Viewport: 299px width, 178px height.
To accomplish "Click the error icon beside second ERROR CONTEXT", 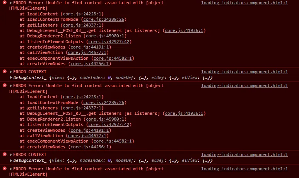I will click(x=5, y=154).
